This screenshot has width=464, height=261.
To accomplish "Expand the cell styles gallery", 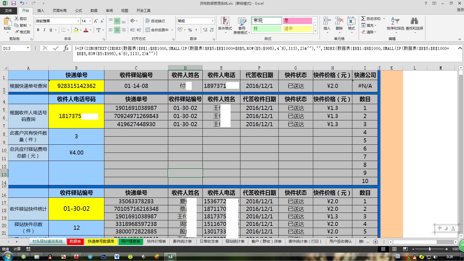I will click(315, 31).
